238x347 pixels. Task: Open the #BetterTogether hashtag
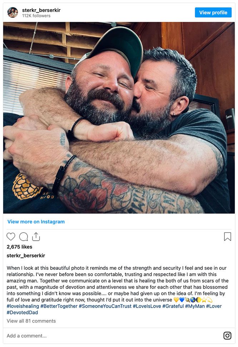pos(59,306)
